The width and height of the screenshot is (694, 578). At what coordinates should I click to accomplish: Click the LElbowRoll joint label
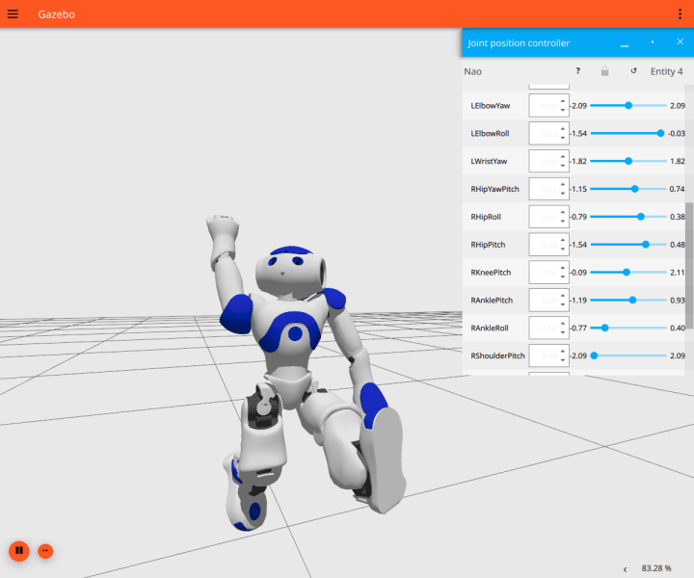[490, 133]
